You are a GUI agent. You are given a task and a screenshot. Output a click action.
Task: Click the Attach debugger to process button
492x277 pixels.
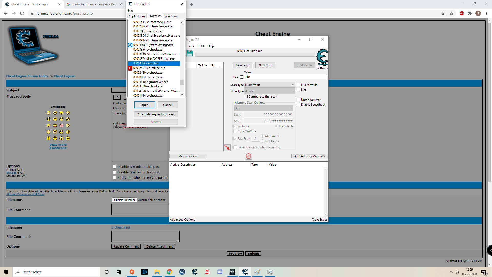[156, 114]
